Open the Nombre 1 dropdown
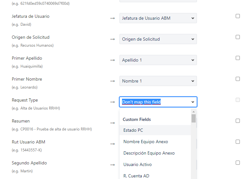 click(158, 81)
